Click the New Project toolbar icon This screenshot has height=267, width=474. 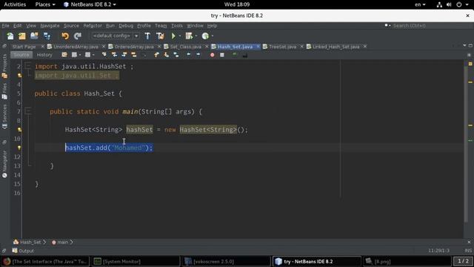click(x=22, y=36)
